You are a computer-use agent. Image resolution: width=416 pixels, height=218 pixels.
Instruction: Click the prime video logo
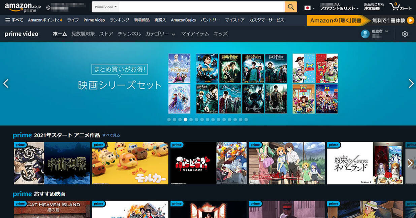22,34
